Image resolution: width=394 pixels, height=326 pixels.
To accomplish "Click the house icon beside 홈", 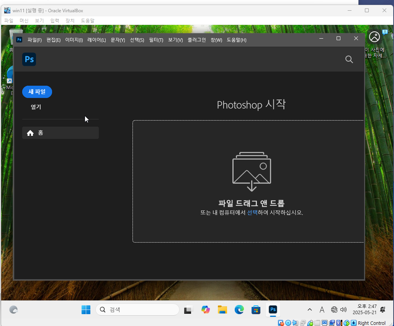I will 30,133.
